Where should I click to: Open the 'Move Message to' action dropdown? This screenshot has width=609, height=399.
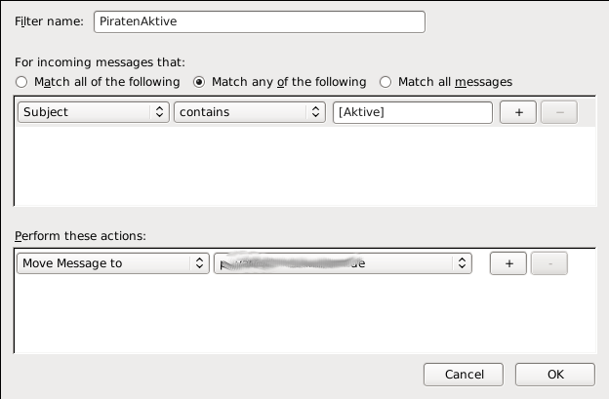(x=113, y=263)
